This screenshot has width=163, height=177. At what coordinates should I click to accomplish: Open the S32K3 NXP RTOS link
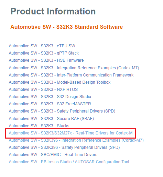click(x=43, y=90)
